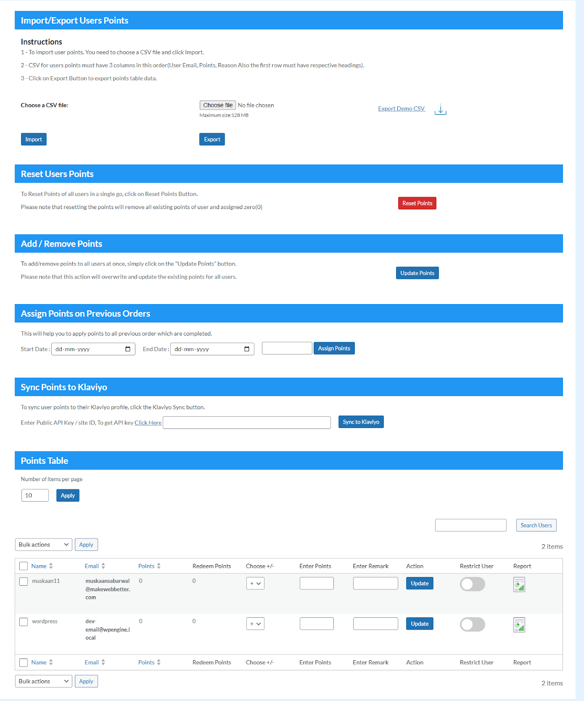Image resolution: width=584 pixels, height=701 pixels.
Task: Click the Choose file button
Action: pyautogui.click(x=218, y=105)
